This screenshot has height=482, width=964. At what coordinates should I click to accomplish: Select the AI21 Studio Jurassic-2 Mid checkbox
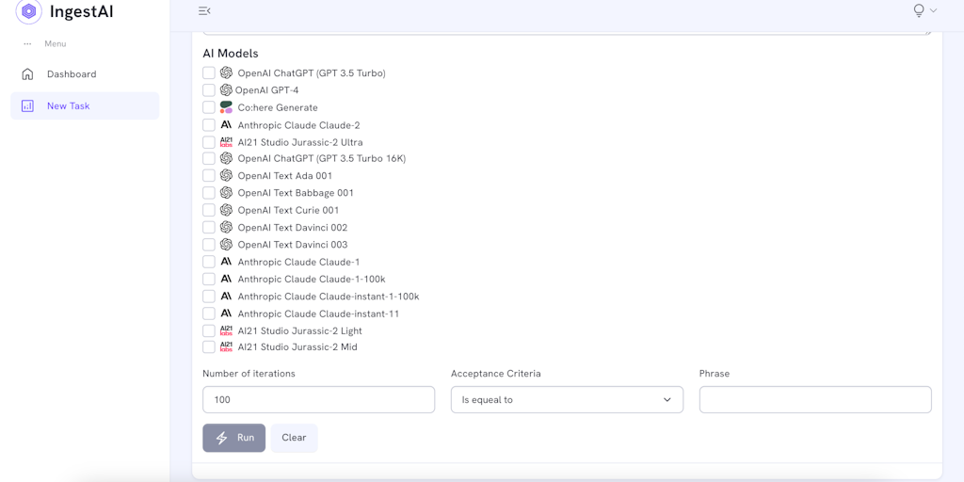209,347
